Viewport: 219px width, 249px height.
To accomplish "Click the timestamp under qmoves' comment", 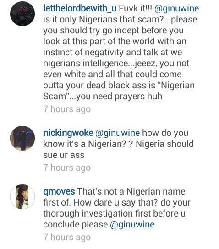I will (67, 238).
